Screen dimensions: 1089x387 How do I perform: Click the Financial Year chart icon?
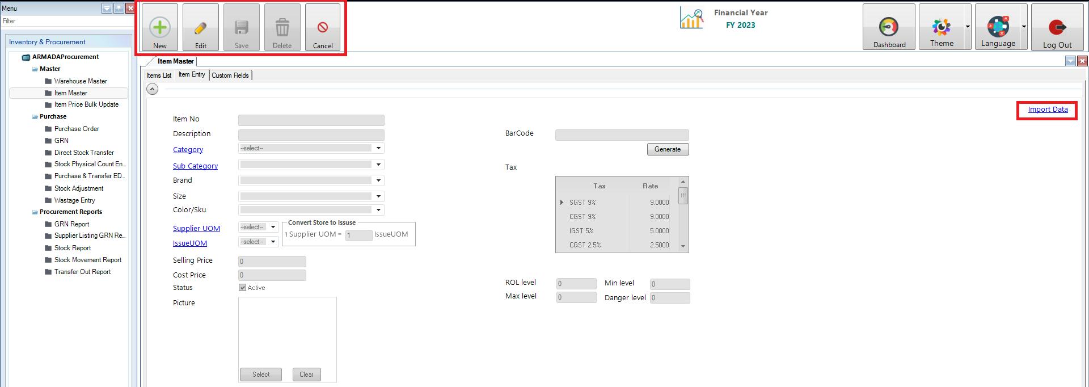point(691,19)
